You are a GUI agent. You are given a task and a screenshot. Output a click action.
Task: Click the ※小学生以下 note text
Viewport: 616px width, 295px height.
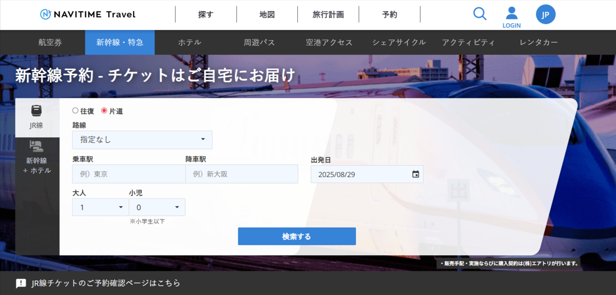pos(147,221)
